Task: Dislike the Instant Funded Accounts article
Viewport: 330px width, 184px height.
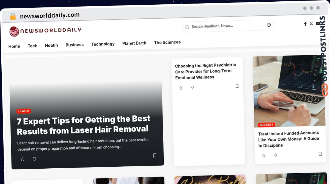Action: click(275, 155)
